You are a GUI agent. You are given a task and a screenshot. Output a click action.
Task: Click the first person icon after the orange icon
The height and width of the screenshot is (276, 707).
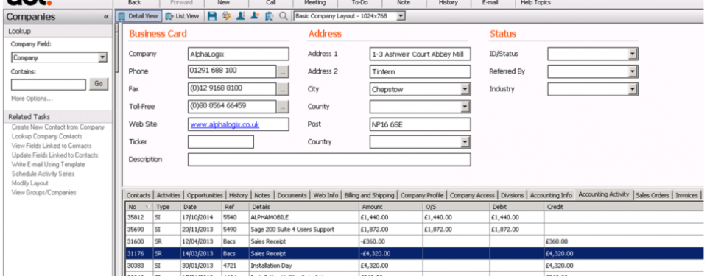point(240,16)
